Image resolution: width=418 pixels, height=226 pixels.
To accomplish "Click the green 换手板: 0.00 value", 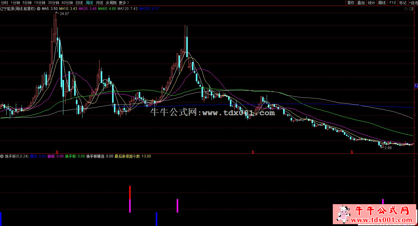I will (x=75, y=156).
